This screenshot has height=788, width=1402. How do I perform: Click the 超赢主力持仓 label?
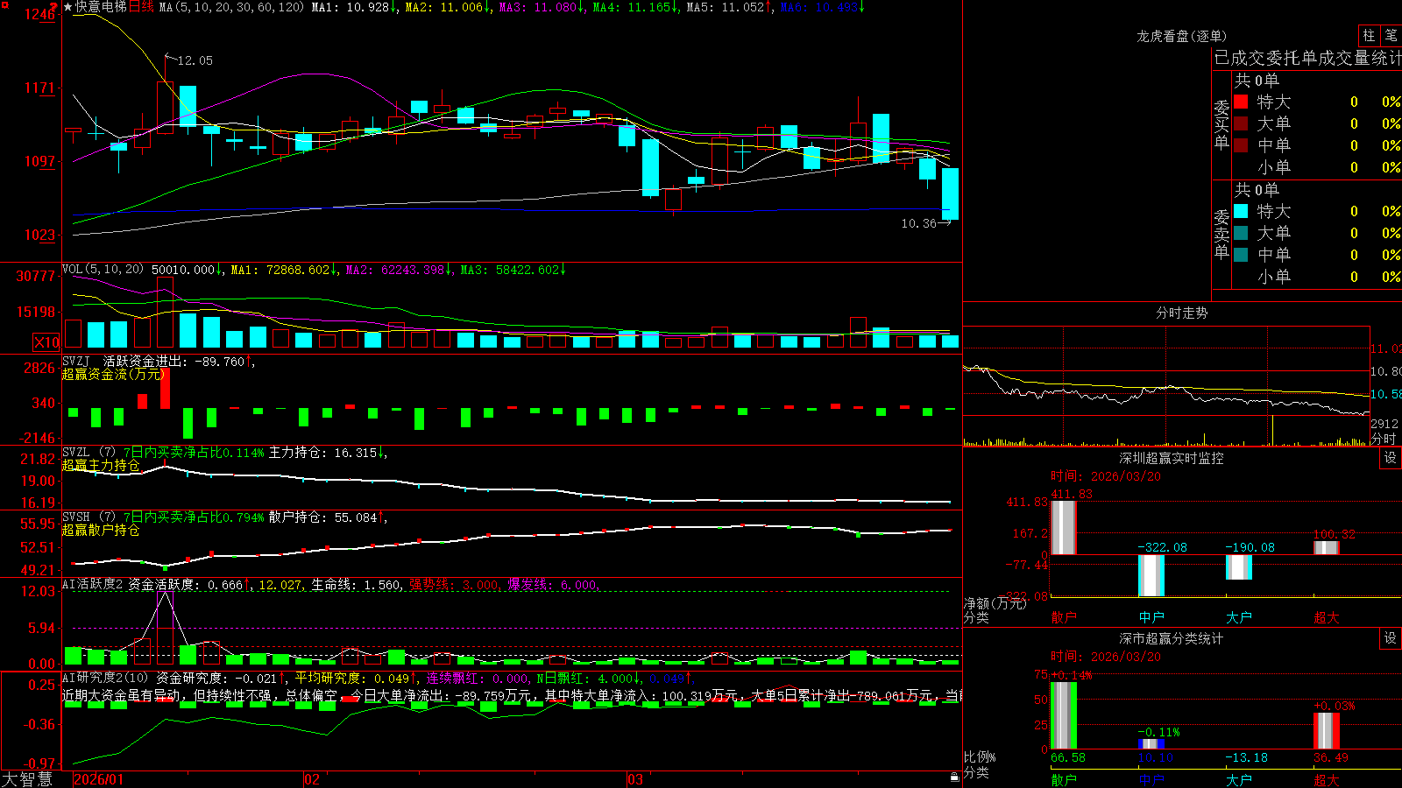tap(101, 465)
